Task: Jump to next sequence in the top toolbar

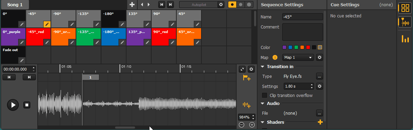Action: click(x=170, y=5)
